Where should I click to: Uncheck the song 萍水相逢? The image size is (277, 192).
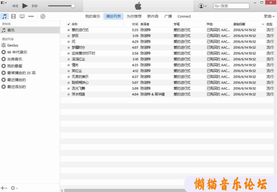coord(69,94)
